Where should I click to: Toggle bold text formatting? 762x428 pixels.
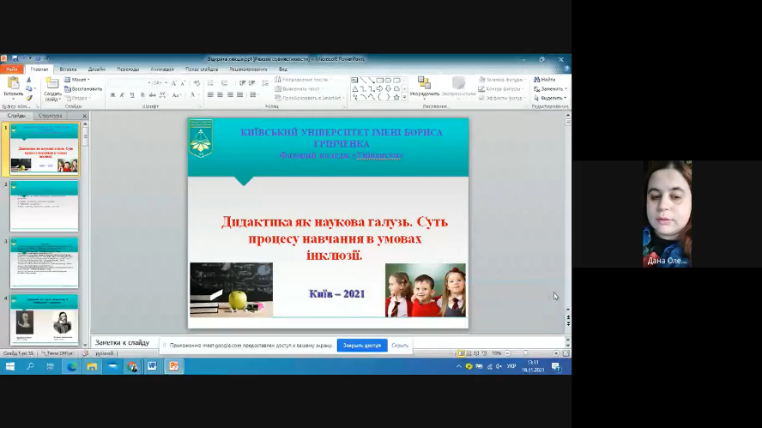(x=112, y=95)
